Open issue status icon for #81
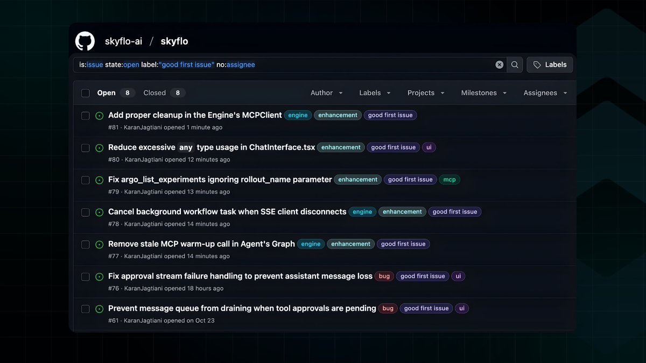The width and height of the screenshot is (646, 363). click(x=99, y=116)
